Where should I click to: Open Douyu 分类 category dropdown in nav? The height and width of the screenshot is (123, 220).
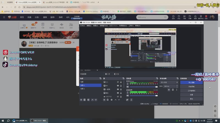click(x=37, y=17)
